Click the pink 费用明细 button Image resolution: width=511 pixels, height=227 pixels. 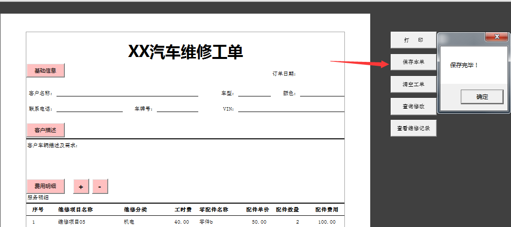45,186
